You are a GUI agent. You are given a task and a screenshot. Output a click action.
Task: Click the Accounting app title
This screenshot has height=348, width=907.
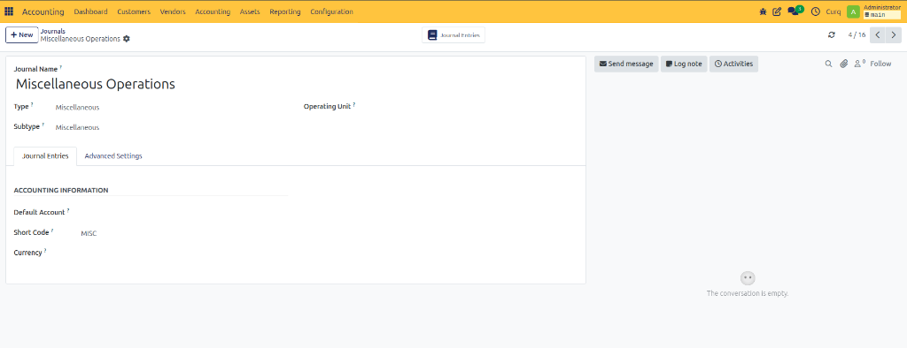point(43,11)
